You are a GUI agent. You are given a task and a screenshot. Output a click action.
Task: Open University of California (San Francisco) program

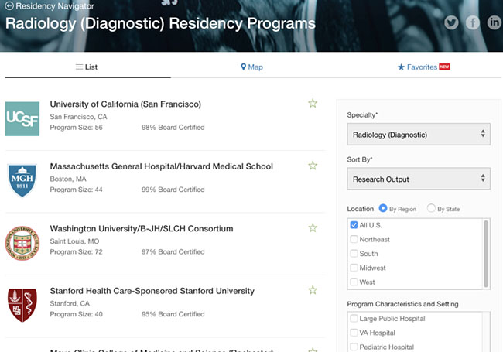125,104
